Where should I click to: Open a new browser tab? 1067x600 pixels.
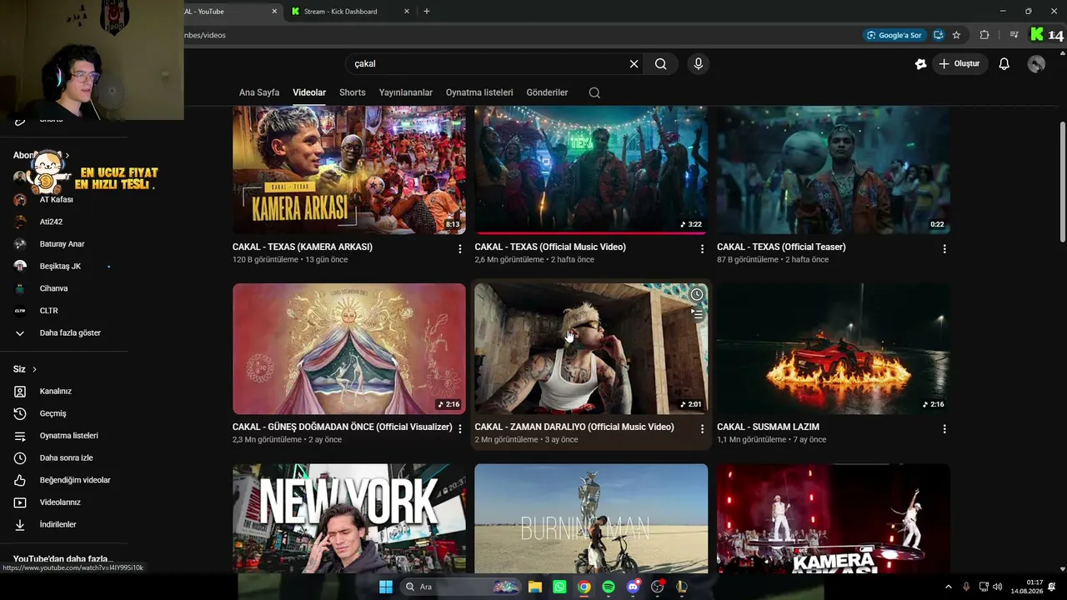(x=427, y=12)
